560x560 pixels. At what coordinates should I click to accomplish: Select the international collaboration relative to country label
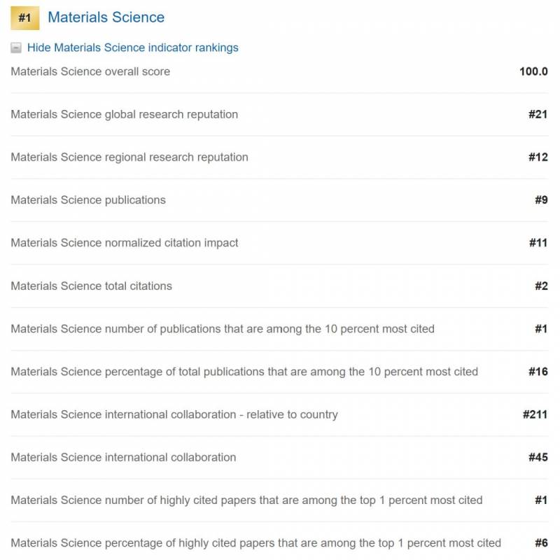pos(174,414)
